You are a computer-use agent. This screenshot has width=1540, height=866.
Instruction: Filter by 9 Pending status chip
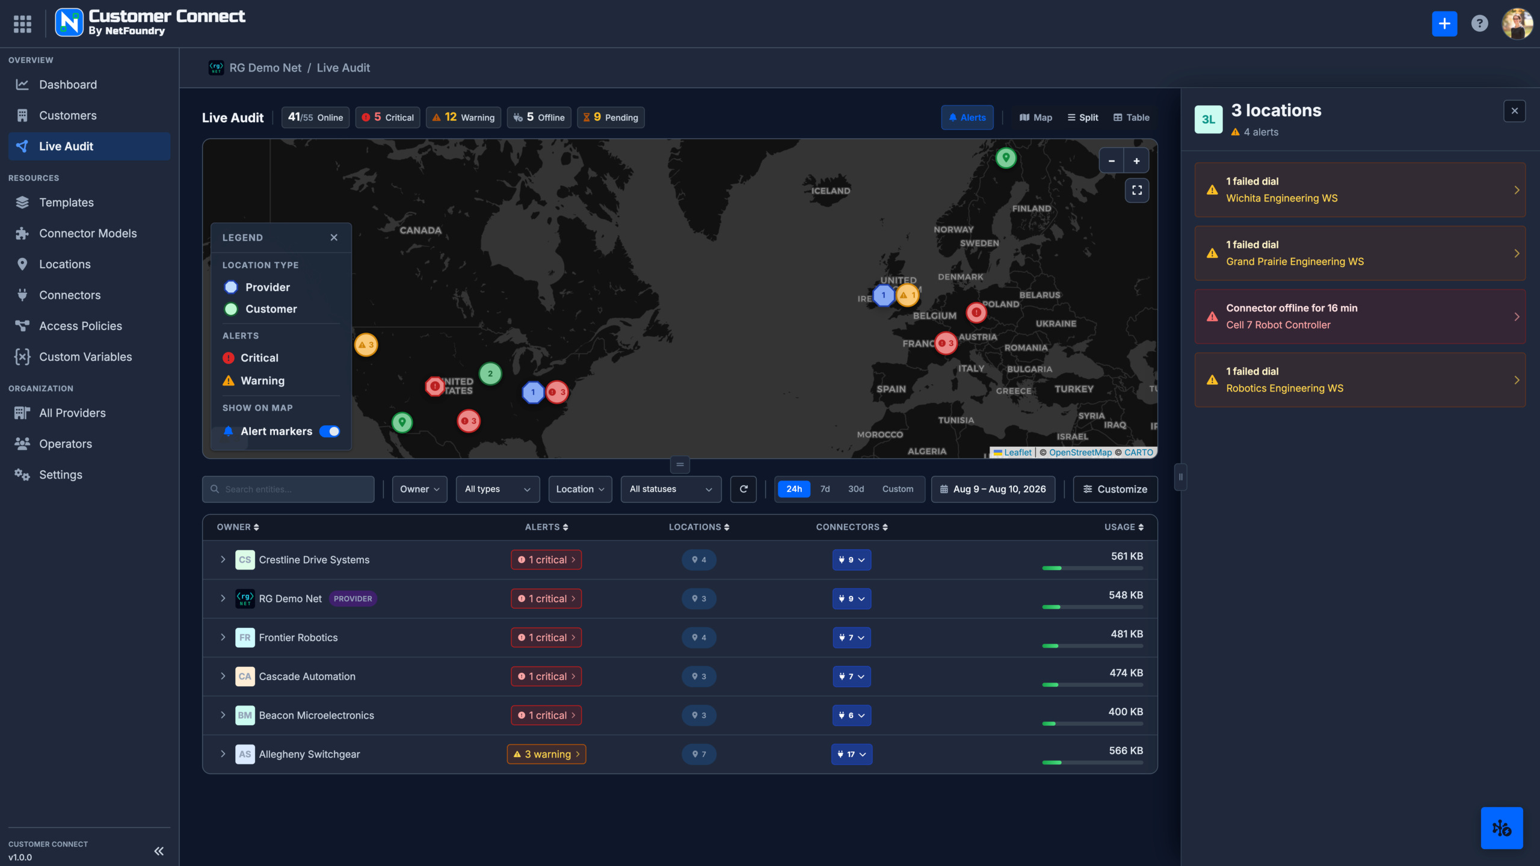point(611,118)
